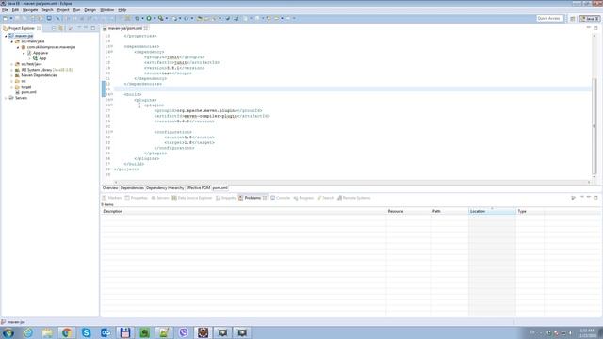Screen dimensions: 603x339
Task: Click the New toolbar icon
Action: click(x=6, y=18)
